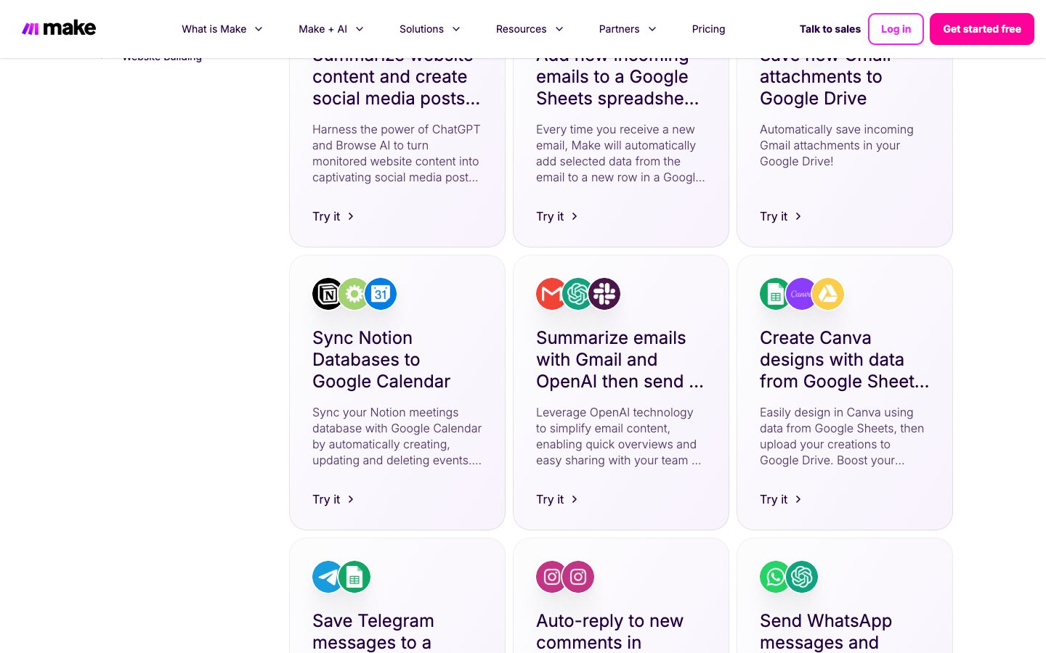
Task: Expand the What is Make dropdown
Action: pyautogui.click(x=222, y=29)
